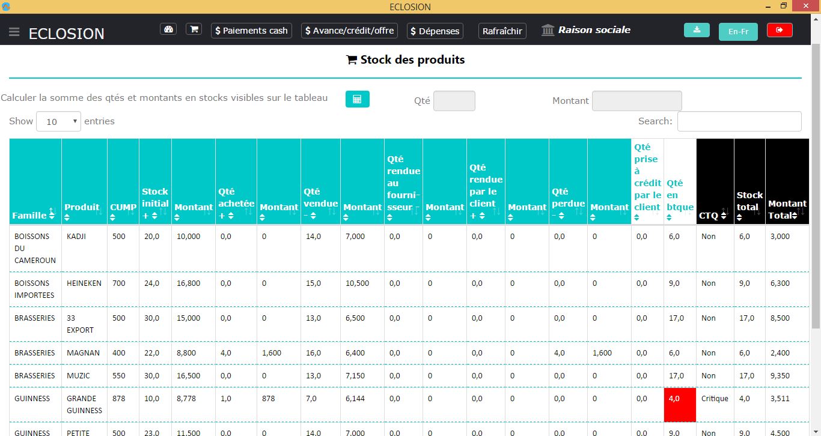The width and height of the screenshot is (821, 436).
Task: Toggle the En-Fr language switch
Action: point(738,32)
